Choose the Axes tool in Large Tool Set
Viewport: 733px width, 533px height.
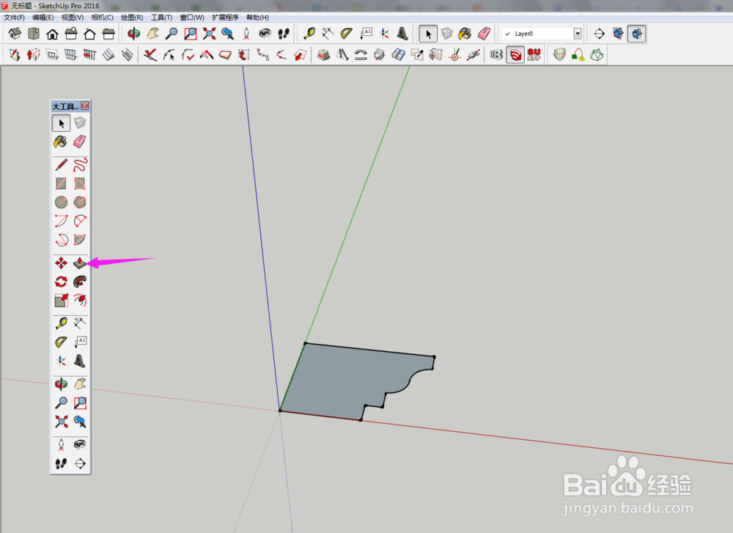point(62,361)
